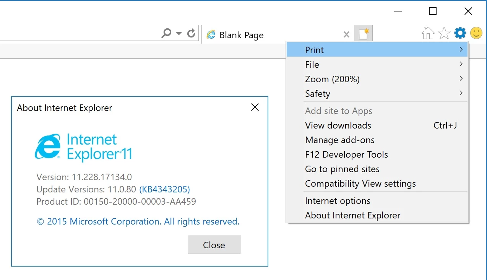Screen dimensions: 487x280
Task: Click the Version: 11.228.17134.0 text
Action: [84, 177]
